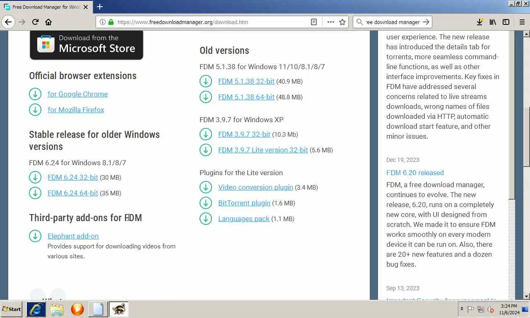Toggle the sidebar icon in the toolbar
The width and height of the screenshot is (530, 318).
tap(506, 22)
